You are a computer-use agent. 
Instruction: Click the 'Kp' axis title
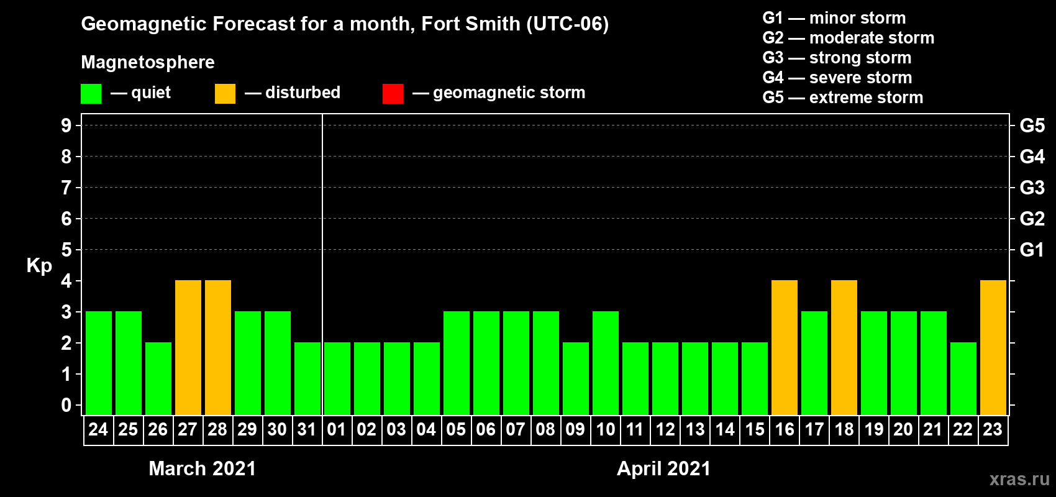point(39,266)
